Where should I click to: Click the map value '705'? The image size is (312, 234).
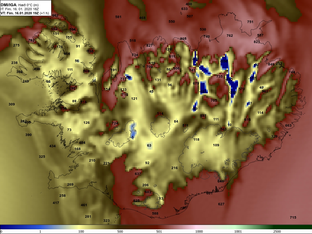coord(214,101)
